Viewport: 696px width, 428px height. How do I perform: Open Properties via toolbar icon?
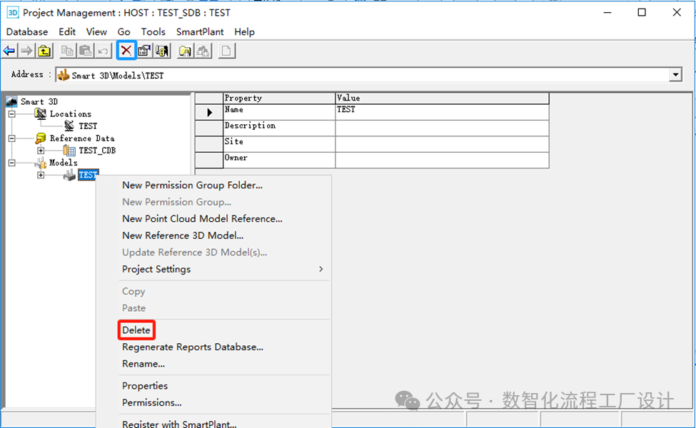point(143,51)
